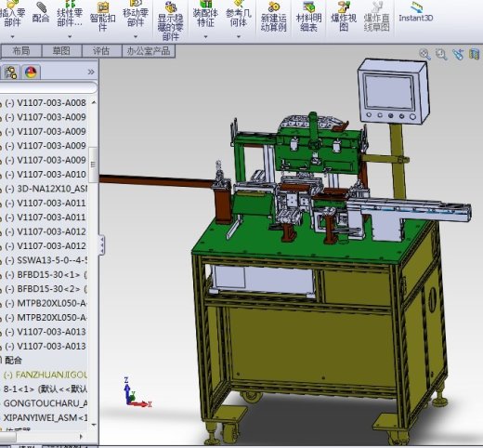Select the 3D-NA12X10_ASM tree item
This screenshot has width=483, height=448.
[46, 189]
